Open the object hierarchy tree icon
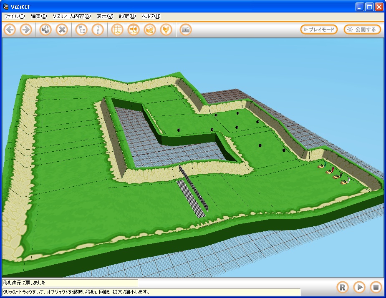Screen dimensions: 386x298 tap(81, 30)
